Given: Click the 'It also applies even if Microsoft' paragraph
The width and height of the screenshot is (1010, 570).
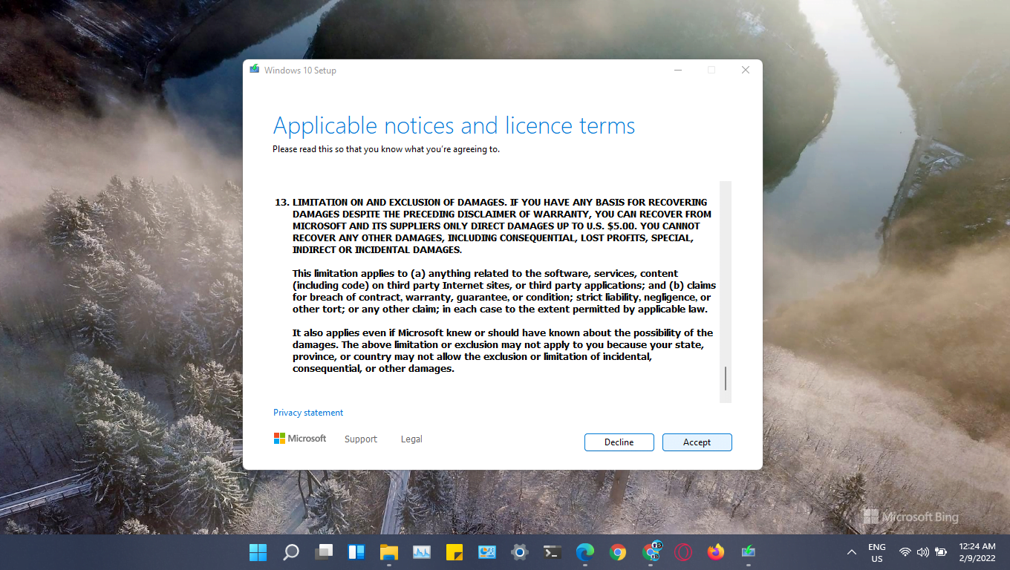Looking at the screenshot, I should [x=503, y=351].
